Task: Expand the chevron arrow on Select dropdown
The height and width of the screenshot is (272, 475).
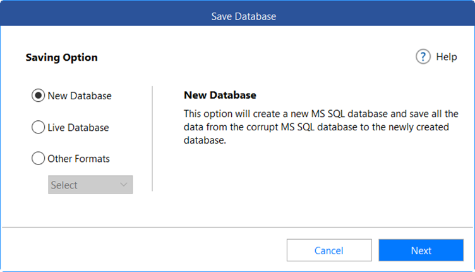Action: 123,185
